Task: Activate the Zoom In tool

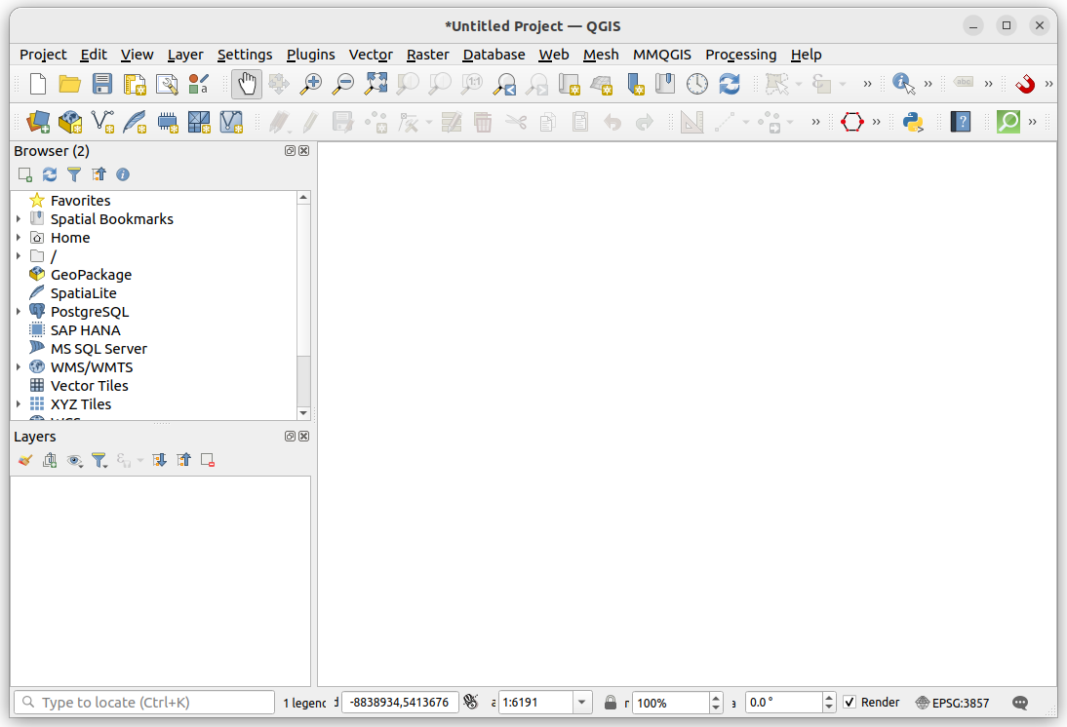Action: [310, 84]
